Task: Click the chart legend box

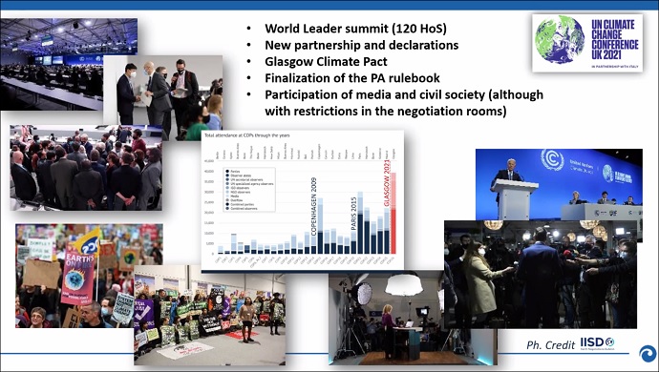Action: point(249,190)
